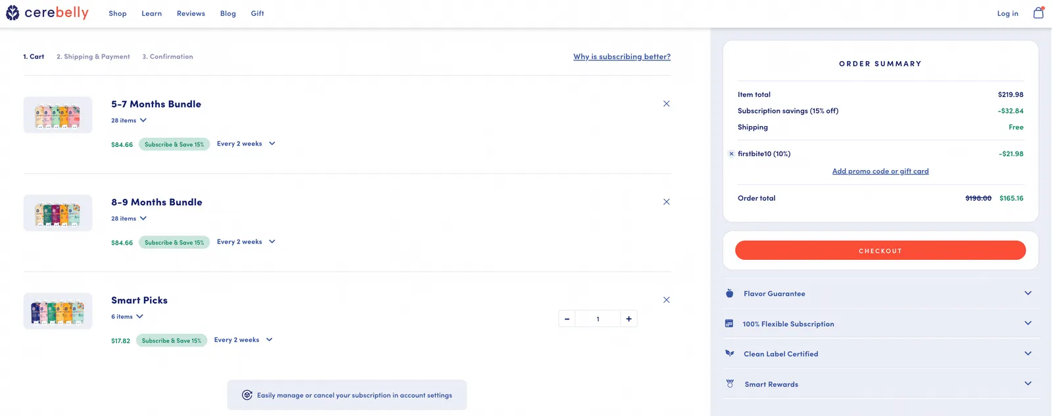
Task: Click the Free shipping value
Action: [1016, 127]
